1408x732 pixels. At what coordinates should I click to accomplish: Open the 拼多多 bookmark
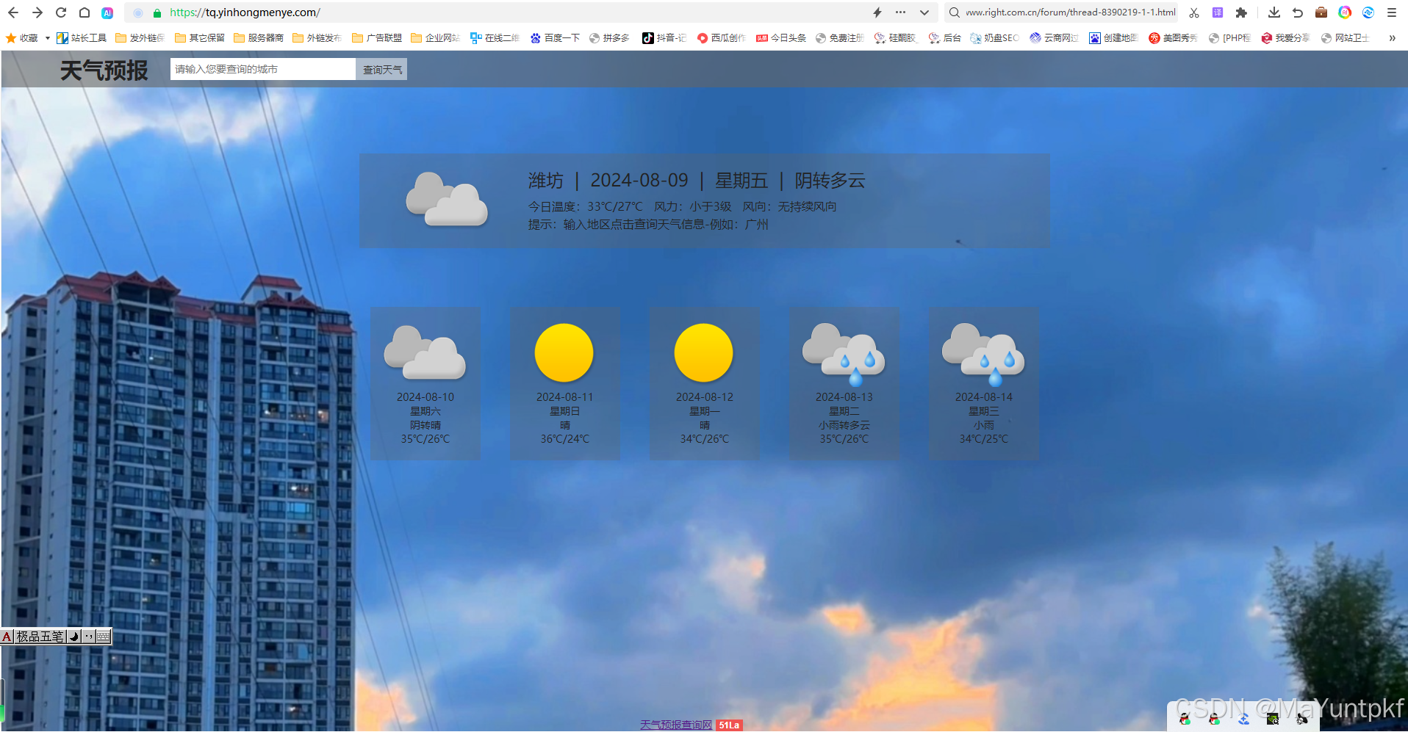[x=609, y=38]
